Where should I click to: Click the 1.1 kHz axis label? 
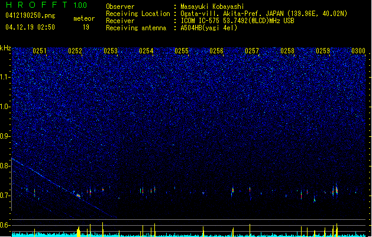tap(5, 77)
